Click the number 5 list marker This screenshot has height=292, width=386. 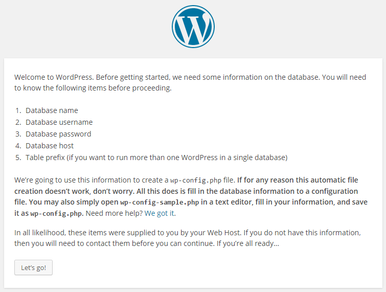tap(18, 158)
